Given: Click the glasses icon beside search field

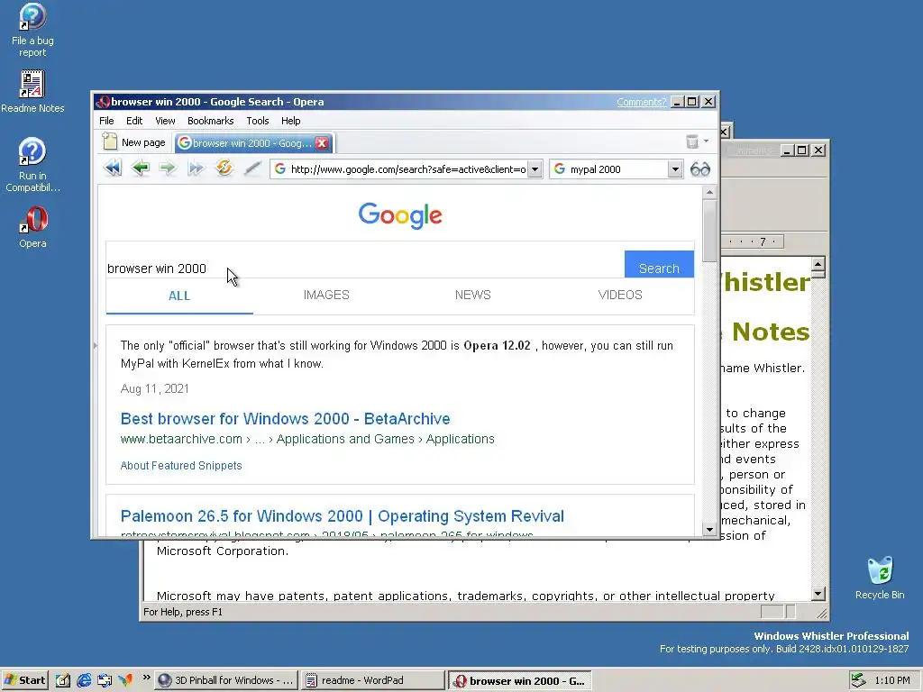Looking at the screenshot, I should pos(699,169).
